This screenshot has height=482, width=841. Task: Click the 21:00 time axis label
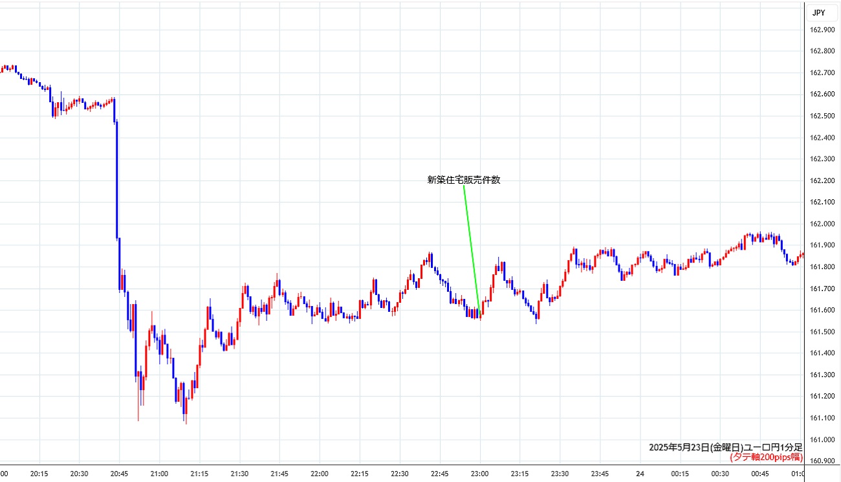tap(159, 474)
